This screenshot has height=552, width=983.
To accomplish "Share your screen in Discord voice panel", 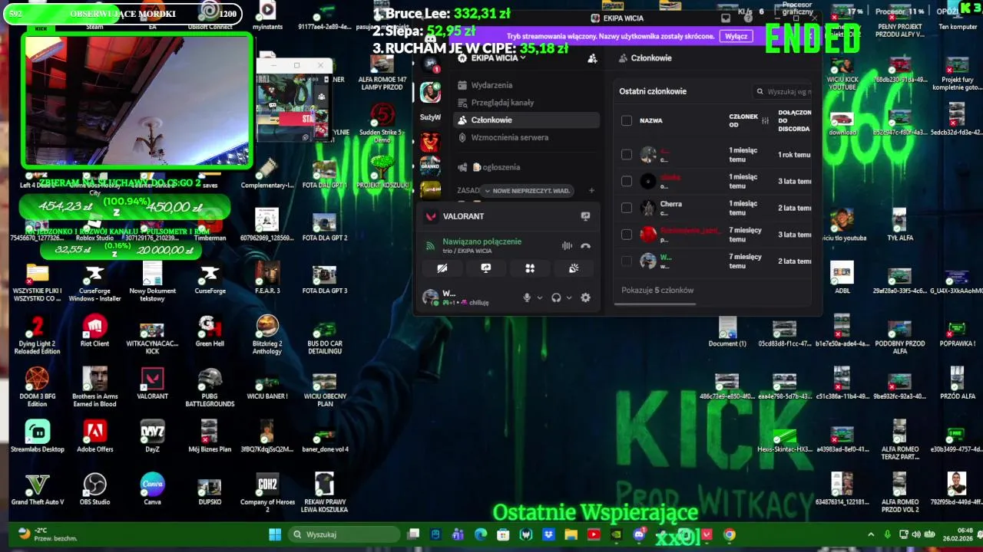I will click(x=485, y=268).
